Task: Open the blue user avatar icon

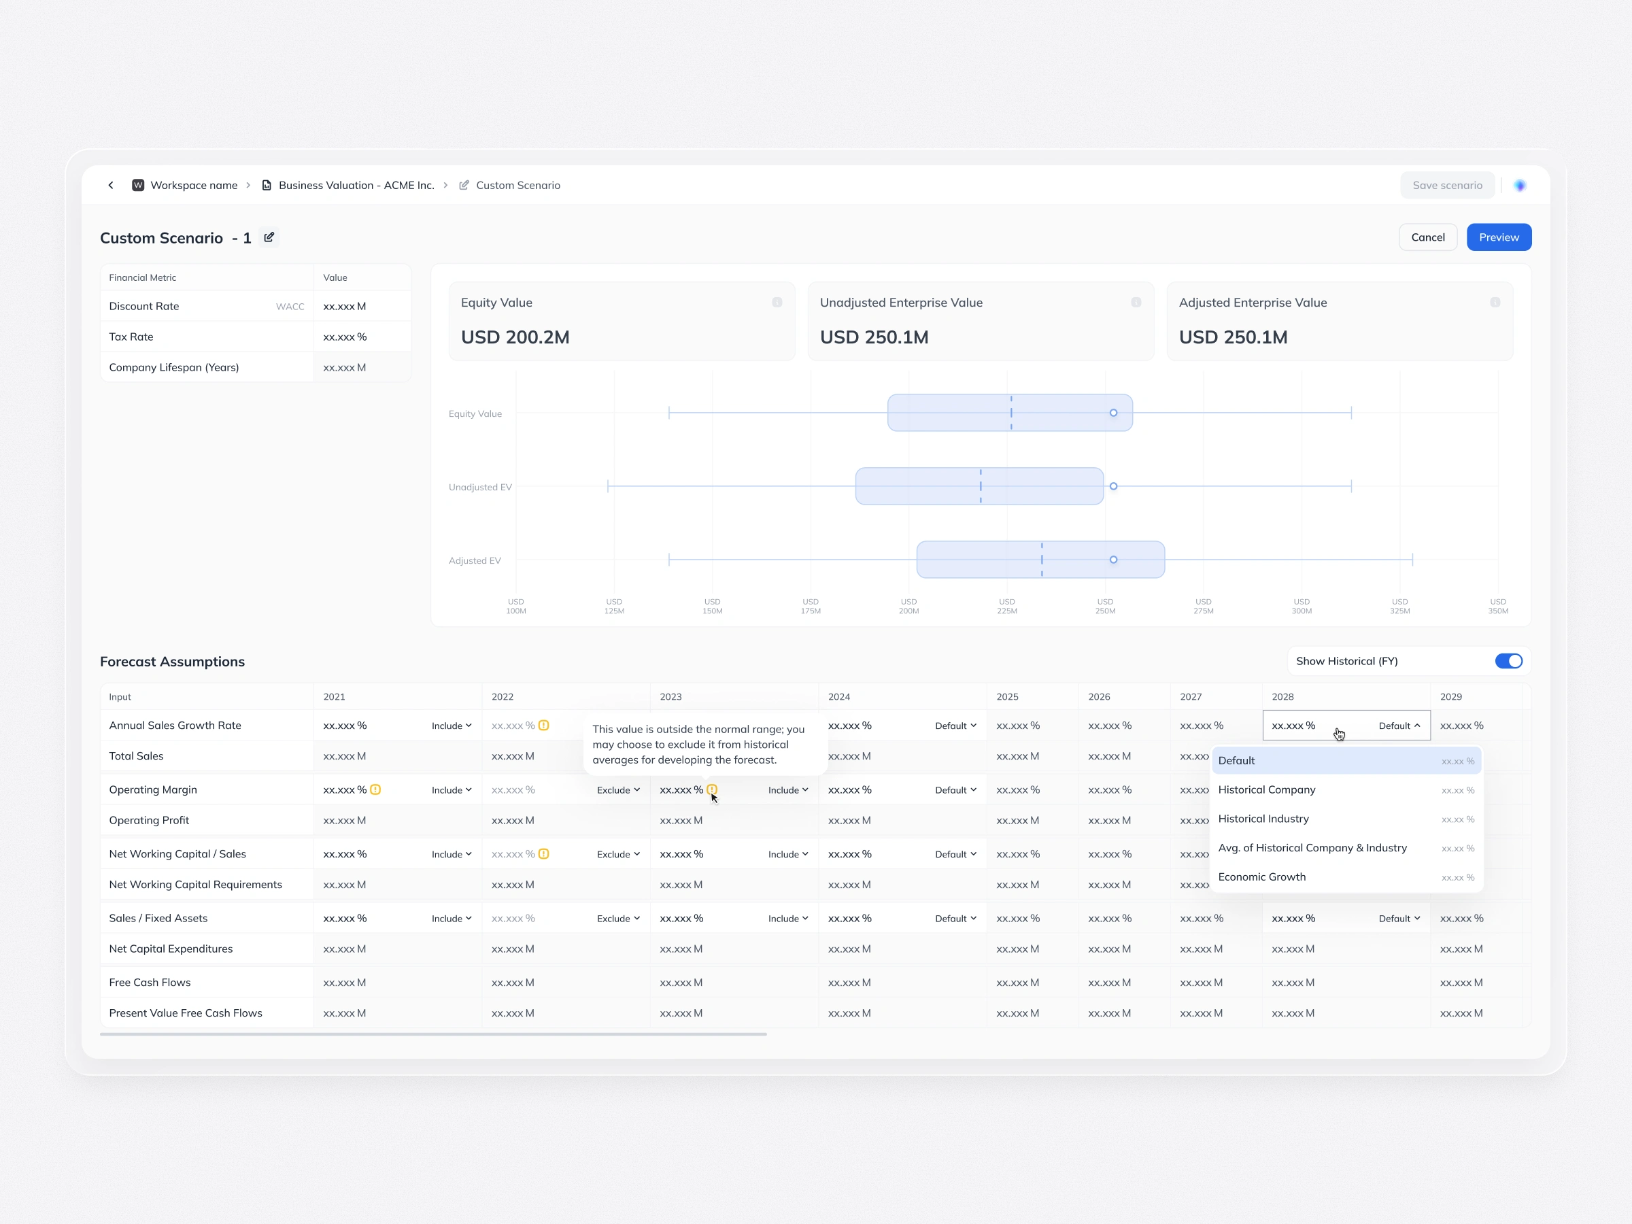Action: [1520, 185]
